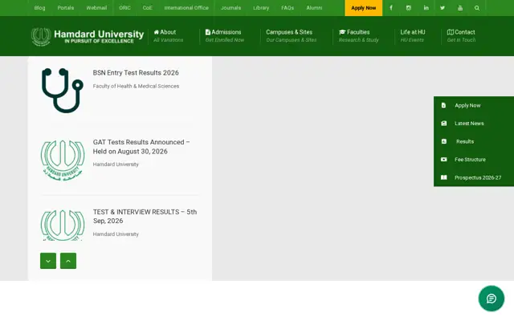
Task: Open the Contact menu
Action: point(461,35)
